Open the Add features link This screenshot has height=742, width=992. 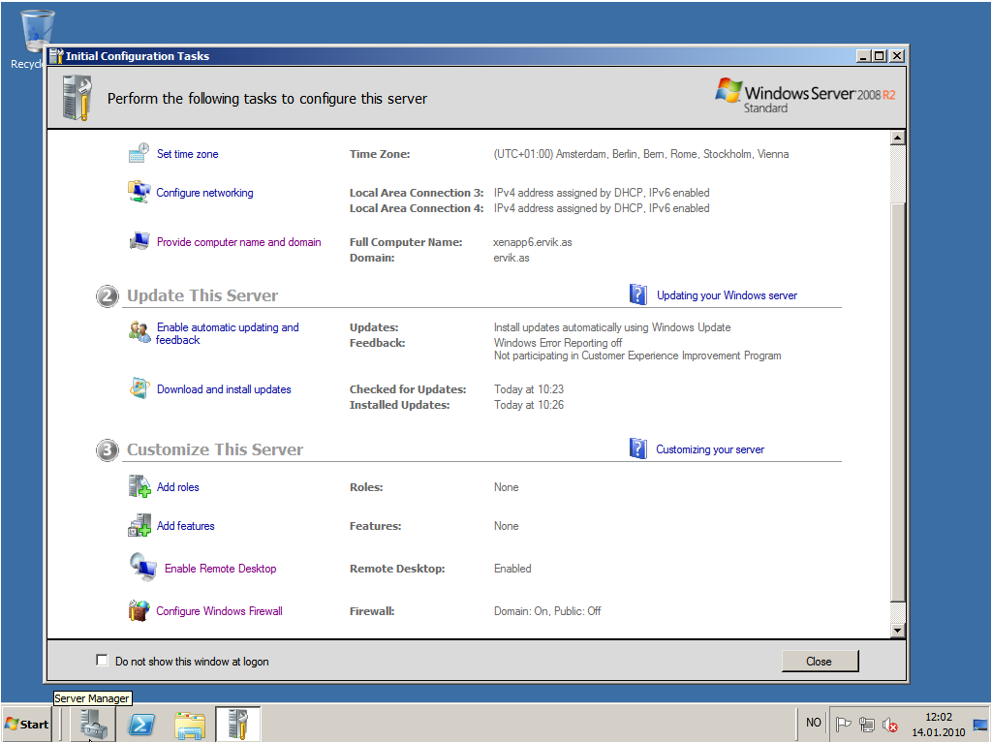click(x=185, y=526)
